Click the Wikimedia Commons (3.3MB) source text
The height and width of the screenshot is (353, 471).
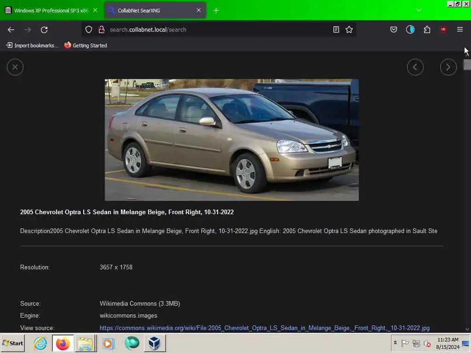tap(140, 303)
